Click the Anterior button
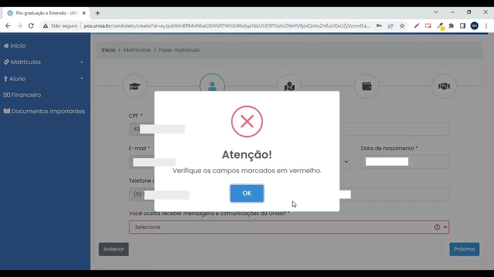 [113, 249]
